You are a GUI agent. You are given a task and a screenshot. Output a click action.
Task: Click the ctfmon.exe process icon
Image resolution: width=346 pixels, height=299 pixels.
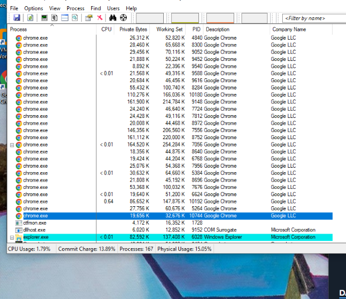[x=19, y=223]
